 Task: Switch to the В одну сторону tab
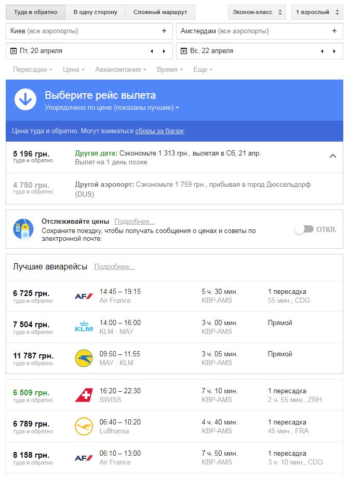(95, 12)
